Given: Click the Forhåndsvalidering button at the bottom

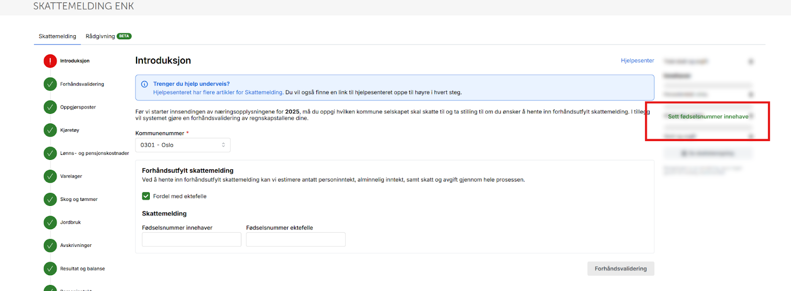Looking at the screenshot, I should (x=620, y=269).
